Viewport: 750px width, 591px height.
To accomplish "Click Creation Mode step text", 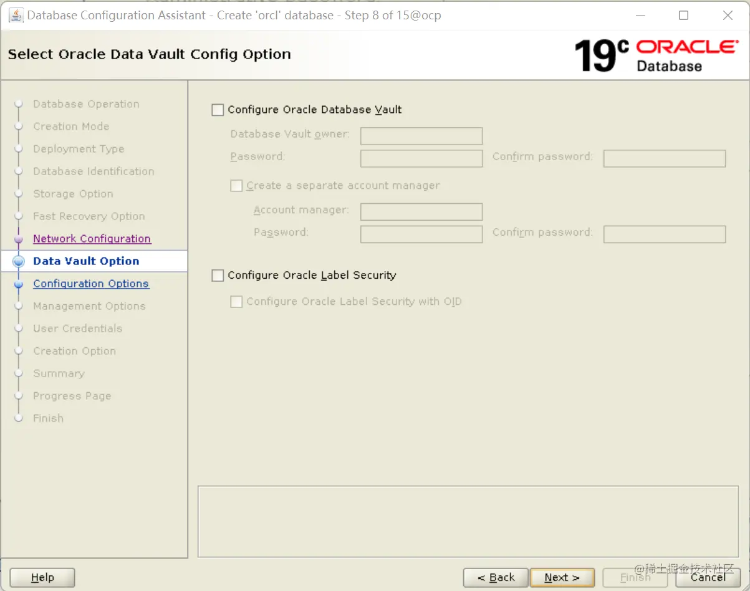I will point(71,127).
